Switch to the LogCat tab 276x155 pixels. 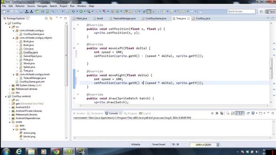click(145, 113)
